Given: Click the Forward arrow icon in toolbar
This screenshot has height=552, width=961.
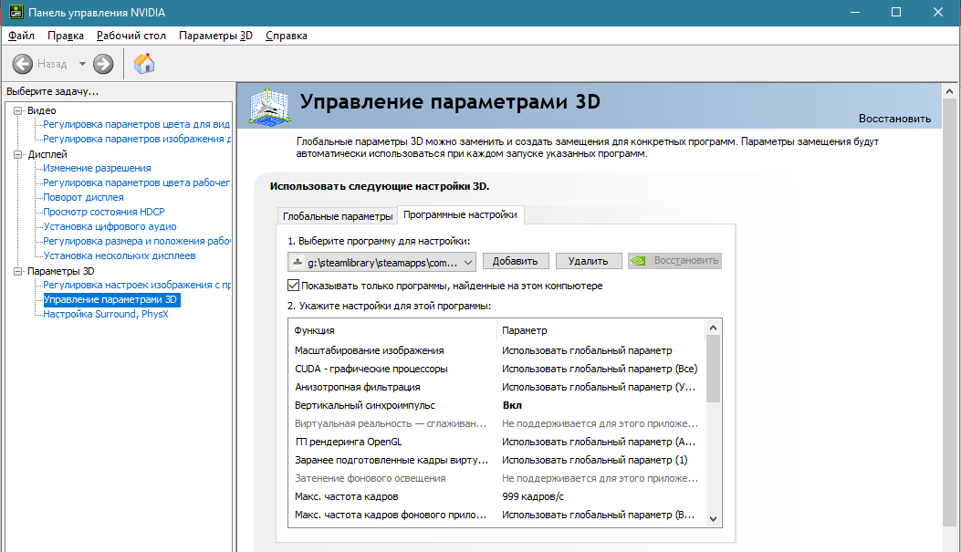Looking at the screenshot, I should (x=103, y=64).
